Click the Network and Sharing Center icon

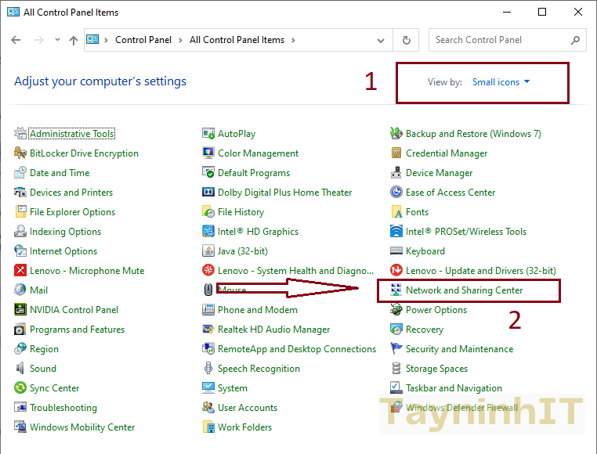coord(396,290)
